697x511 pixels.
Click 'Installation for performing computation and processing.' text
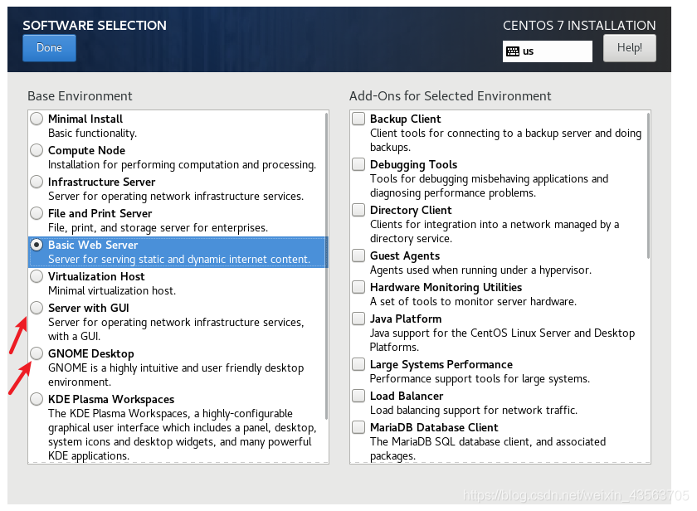tap(183, 165)
